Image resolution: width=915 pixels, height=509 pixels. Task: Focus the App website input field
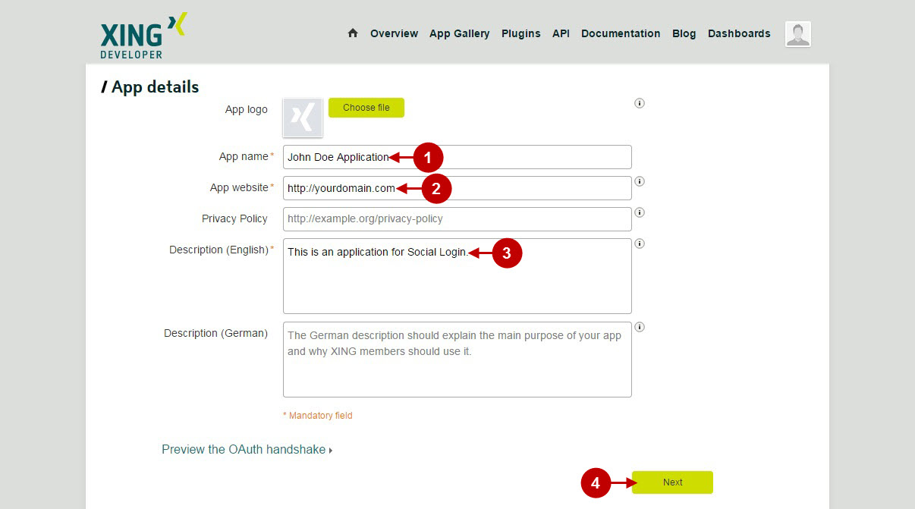457,188
